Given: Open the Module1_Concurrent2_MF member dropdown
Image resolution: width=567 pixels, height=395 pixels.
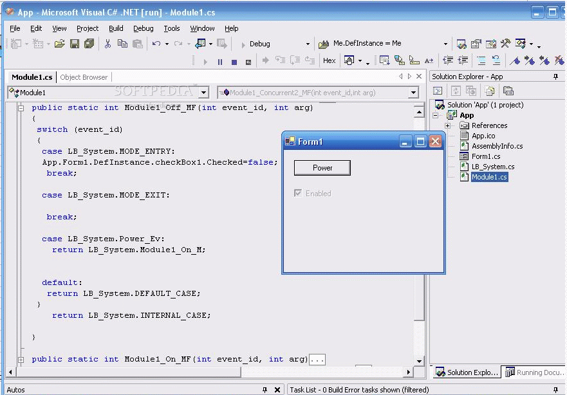Looking at the screenshot, I should pos(413,93).
